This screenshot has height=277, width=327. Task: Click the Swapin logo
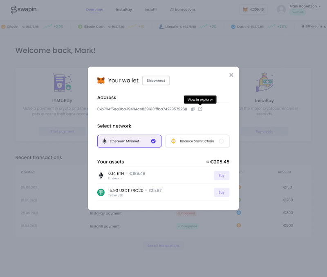pyautogui.click(x=24, y=9)
